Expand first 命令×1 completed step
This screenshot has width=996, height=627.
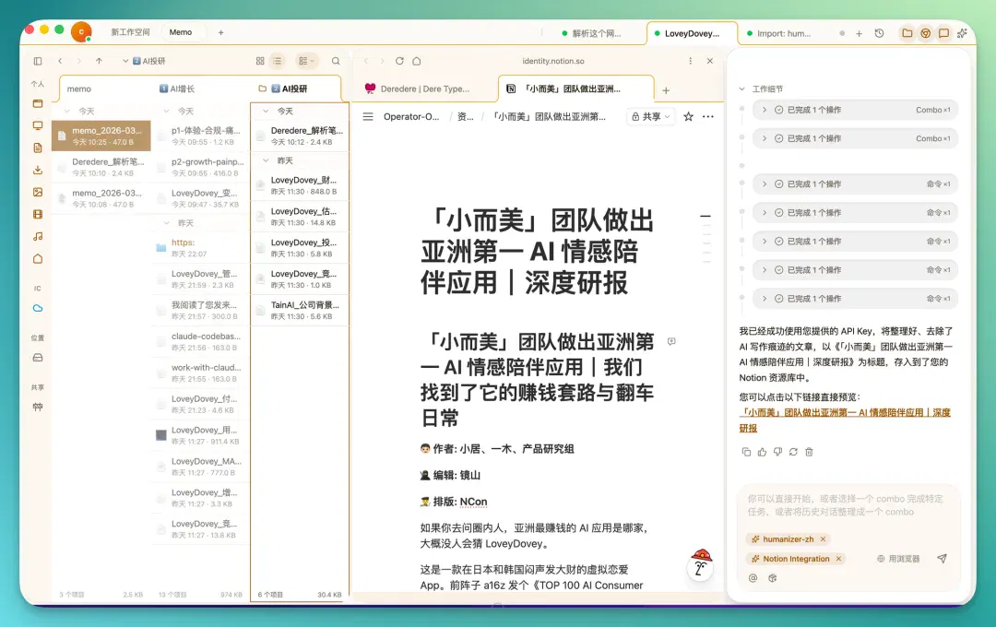click(855, 184)
